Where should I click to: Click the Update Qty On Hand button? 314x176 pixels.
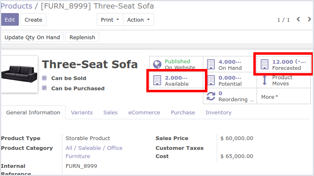point(32,37)
